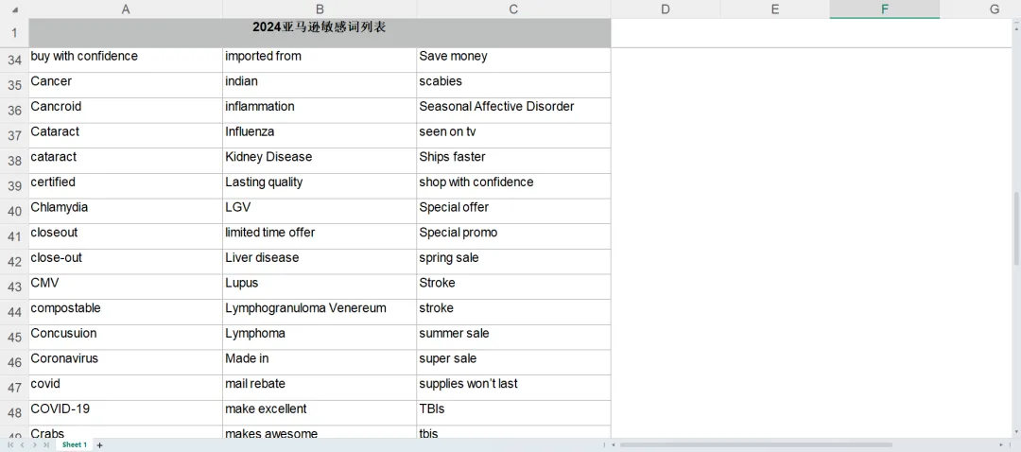Viewport: 1021px width, 452px height.
Task: Select cell 'Cataract' in row 37
Action: pyautogui.click(x=126, y=135)
